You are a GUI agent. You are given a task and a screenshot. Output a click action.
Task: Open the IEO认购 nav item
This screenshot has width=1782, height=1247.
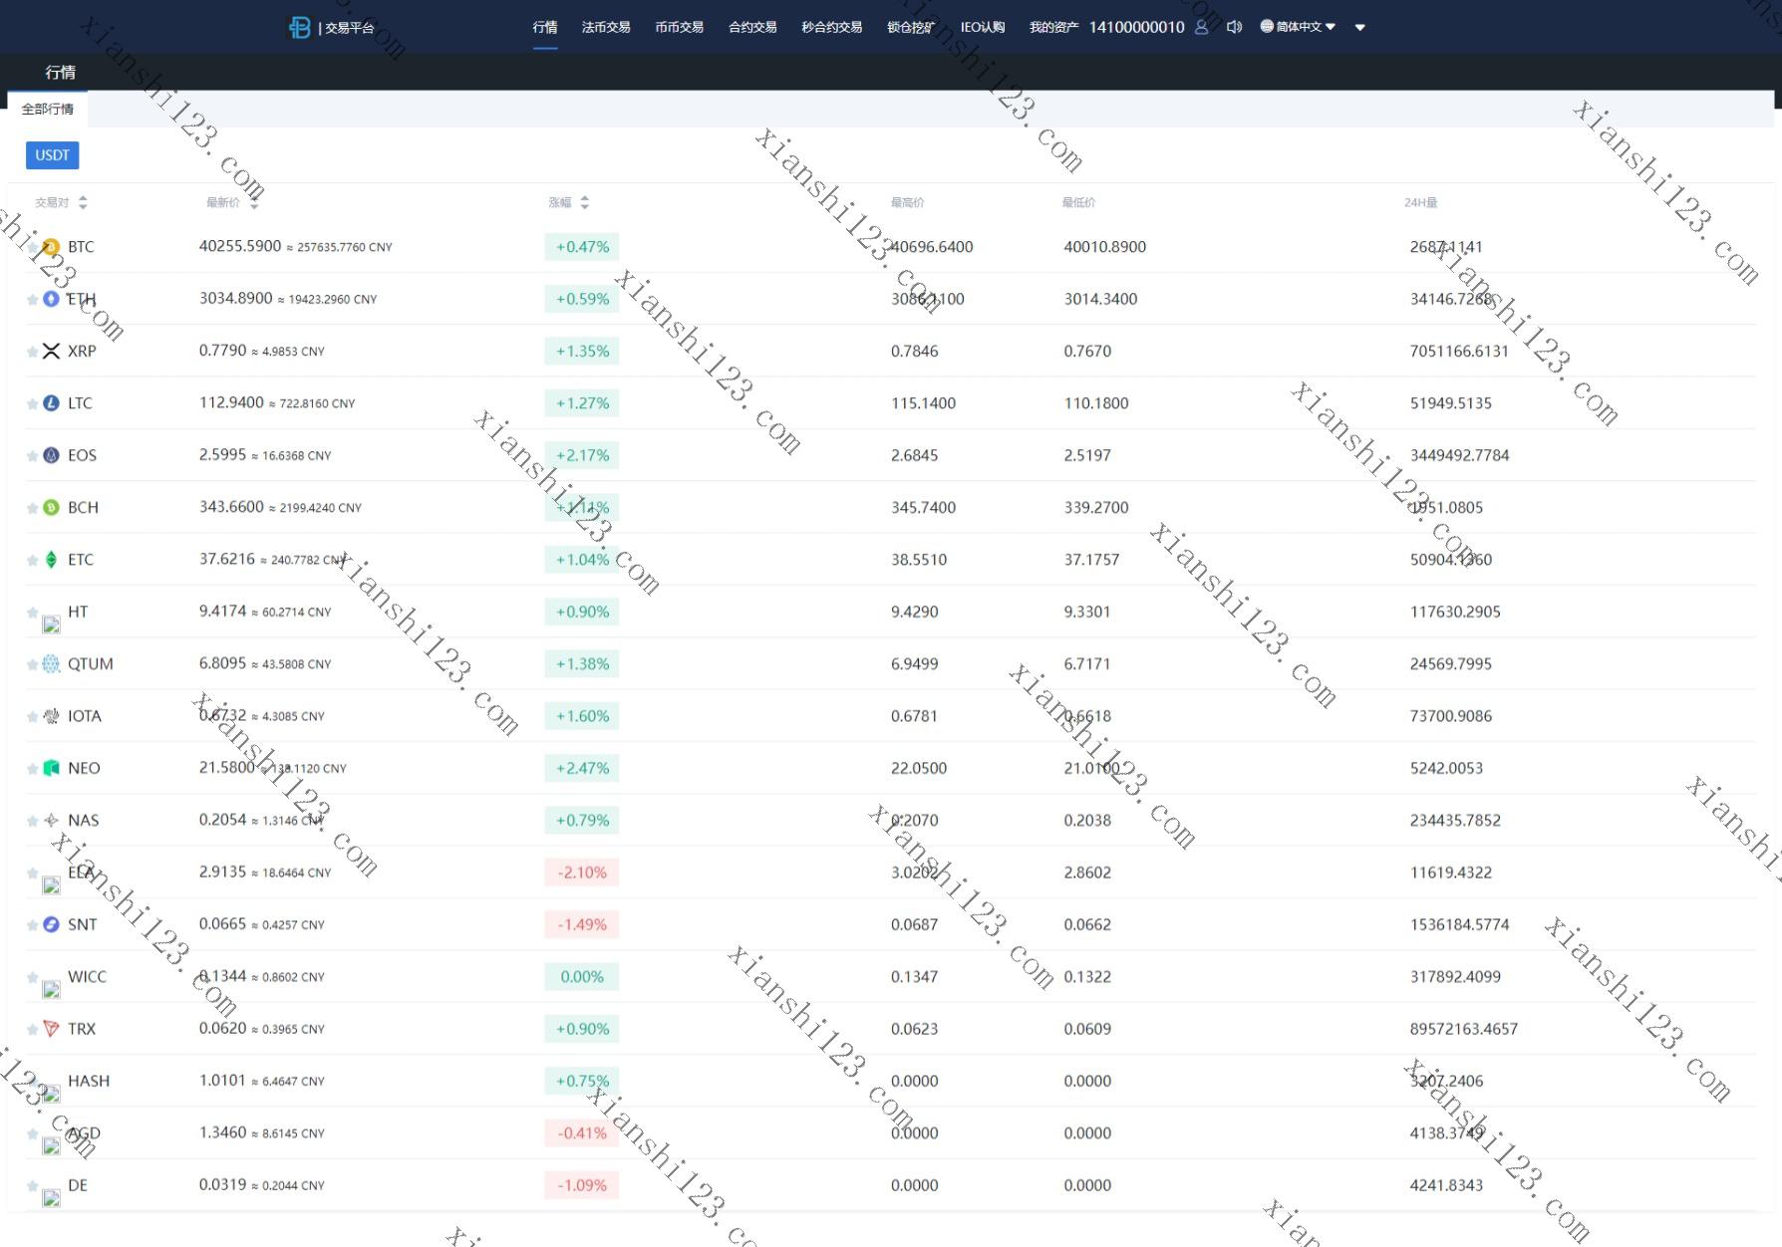tap(983, 27)
